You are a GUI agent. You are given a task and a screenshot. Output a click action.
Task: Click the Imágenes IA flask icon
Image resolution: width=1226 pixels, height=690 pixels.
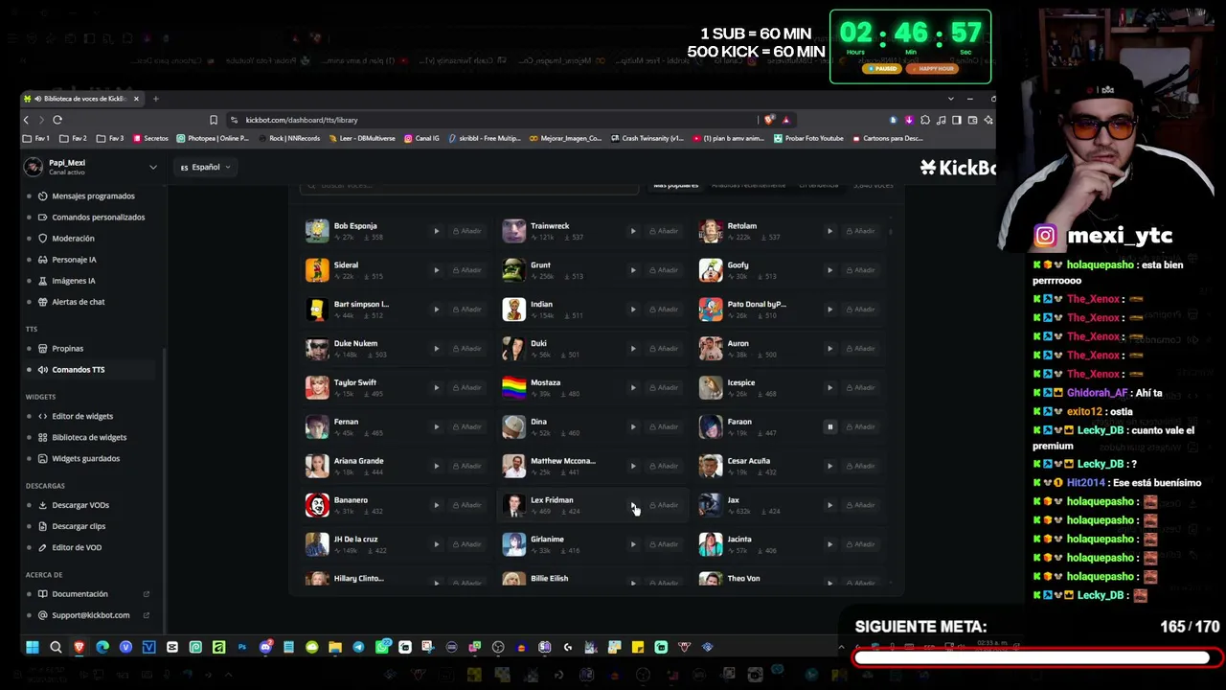click(x=42, y=281)
